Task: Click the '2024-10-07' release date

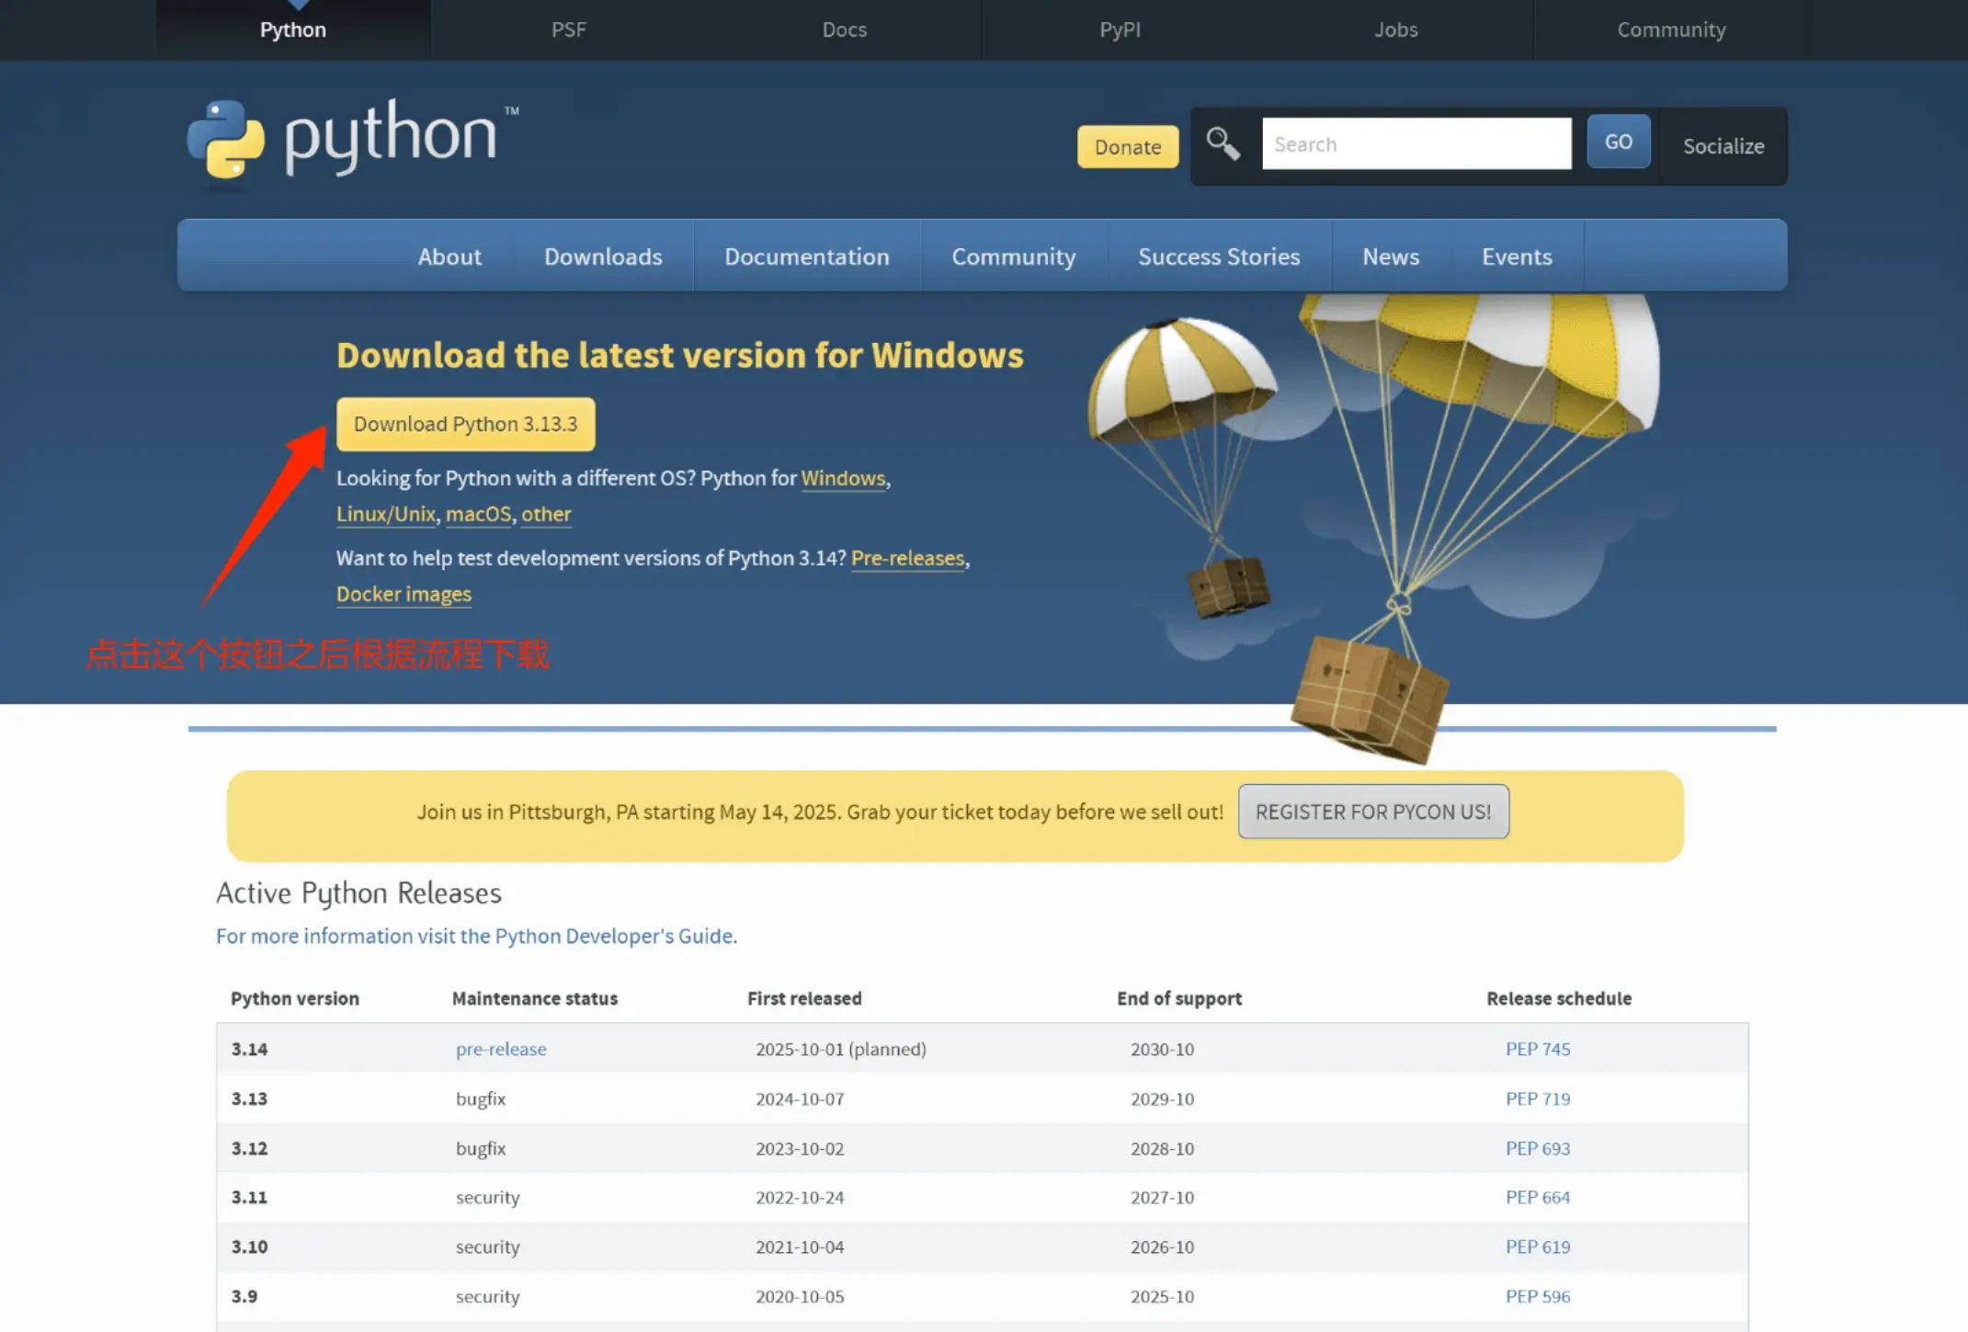Action: (800, 1099)
